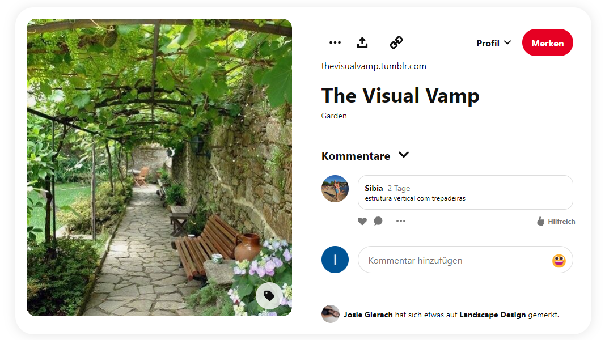Open Sibia's profile avatar

tap(335, 189)
